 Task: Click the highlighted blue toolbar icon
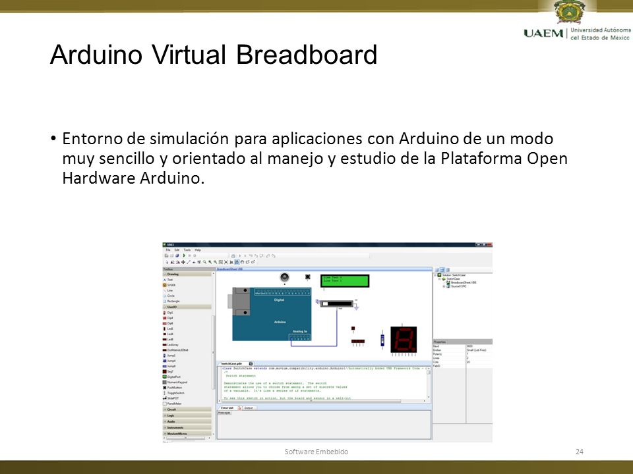click(237, 262)
